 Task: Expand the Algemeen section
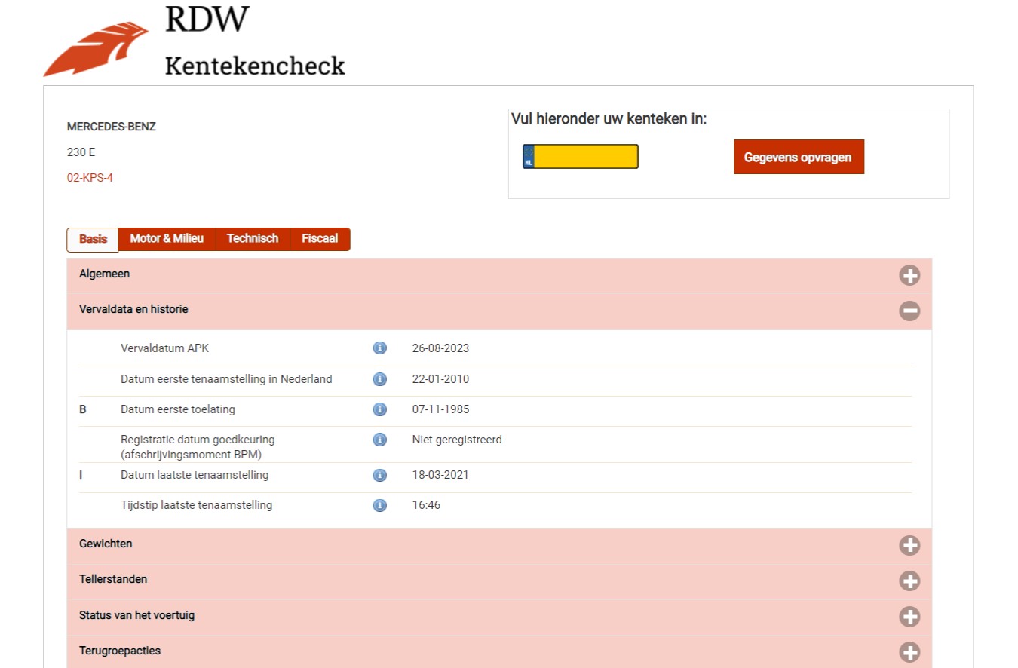pyautogui.click(x=909, y=275)
